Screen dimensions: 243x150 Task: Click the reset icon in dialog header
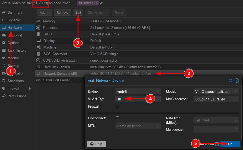point(230,81)
